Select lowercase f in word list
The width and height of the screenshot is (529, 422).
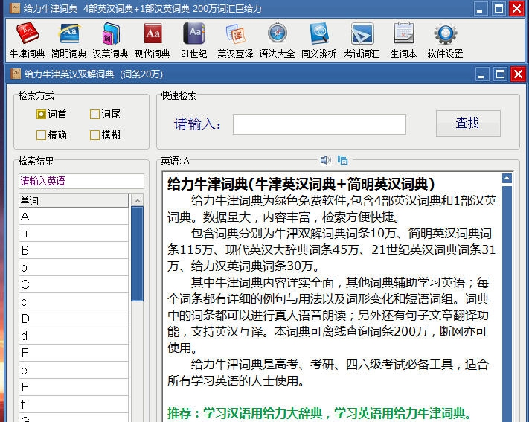[74, 404]
